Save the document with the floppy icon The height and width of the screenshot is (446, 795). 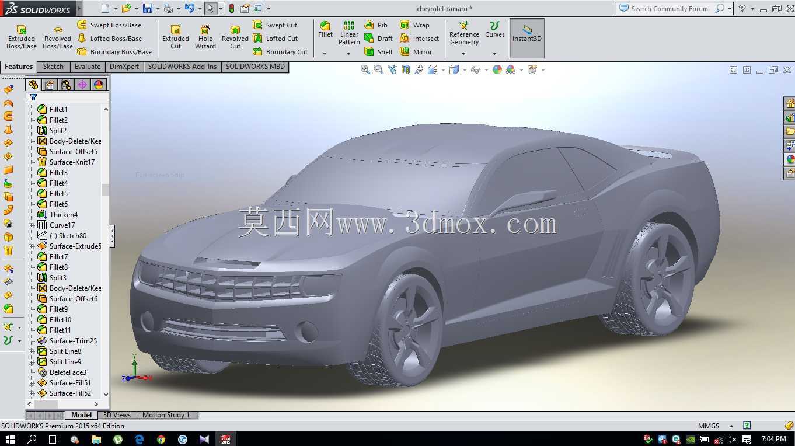point(148,8)
